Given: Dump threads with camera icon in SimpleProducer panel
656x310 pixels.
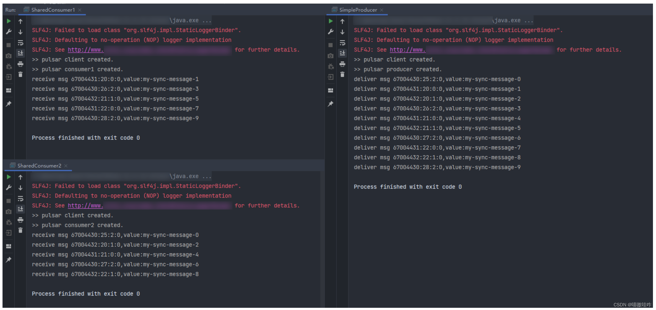Looking at the screenshot, I should tap(330, 56).
